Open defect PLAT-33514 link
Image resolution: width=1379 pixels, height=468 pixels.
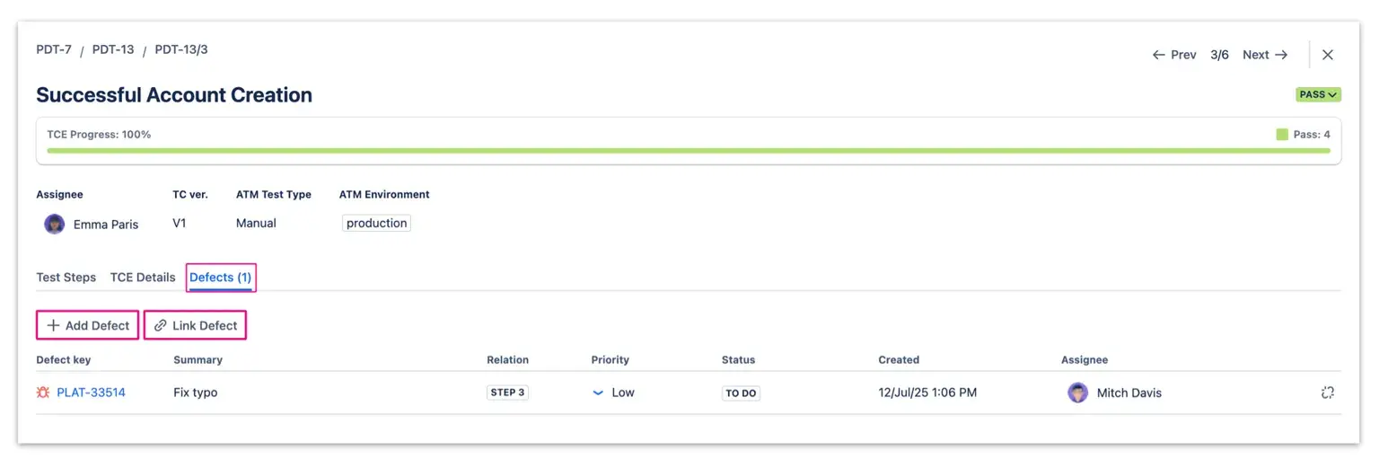tap(91, 393)
